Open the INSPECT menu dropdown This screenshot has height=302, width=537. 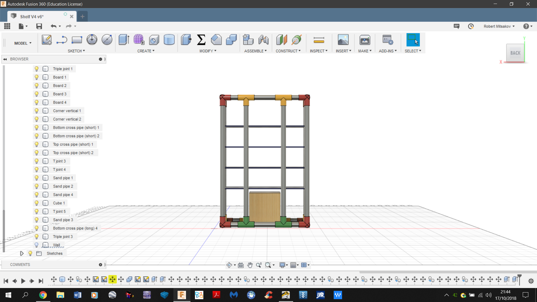pyautogui.click(x=319, y=51)
